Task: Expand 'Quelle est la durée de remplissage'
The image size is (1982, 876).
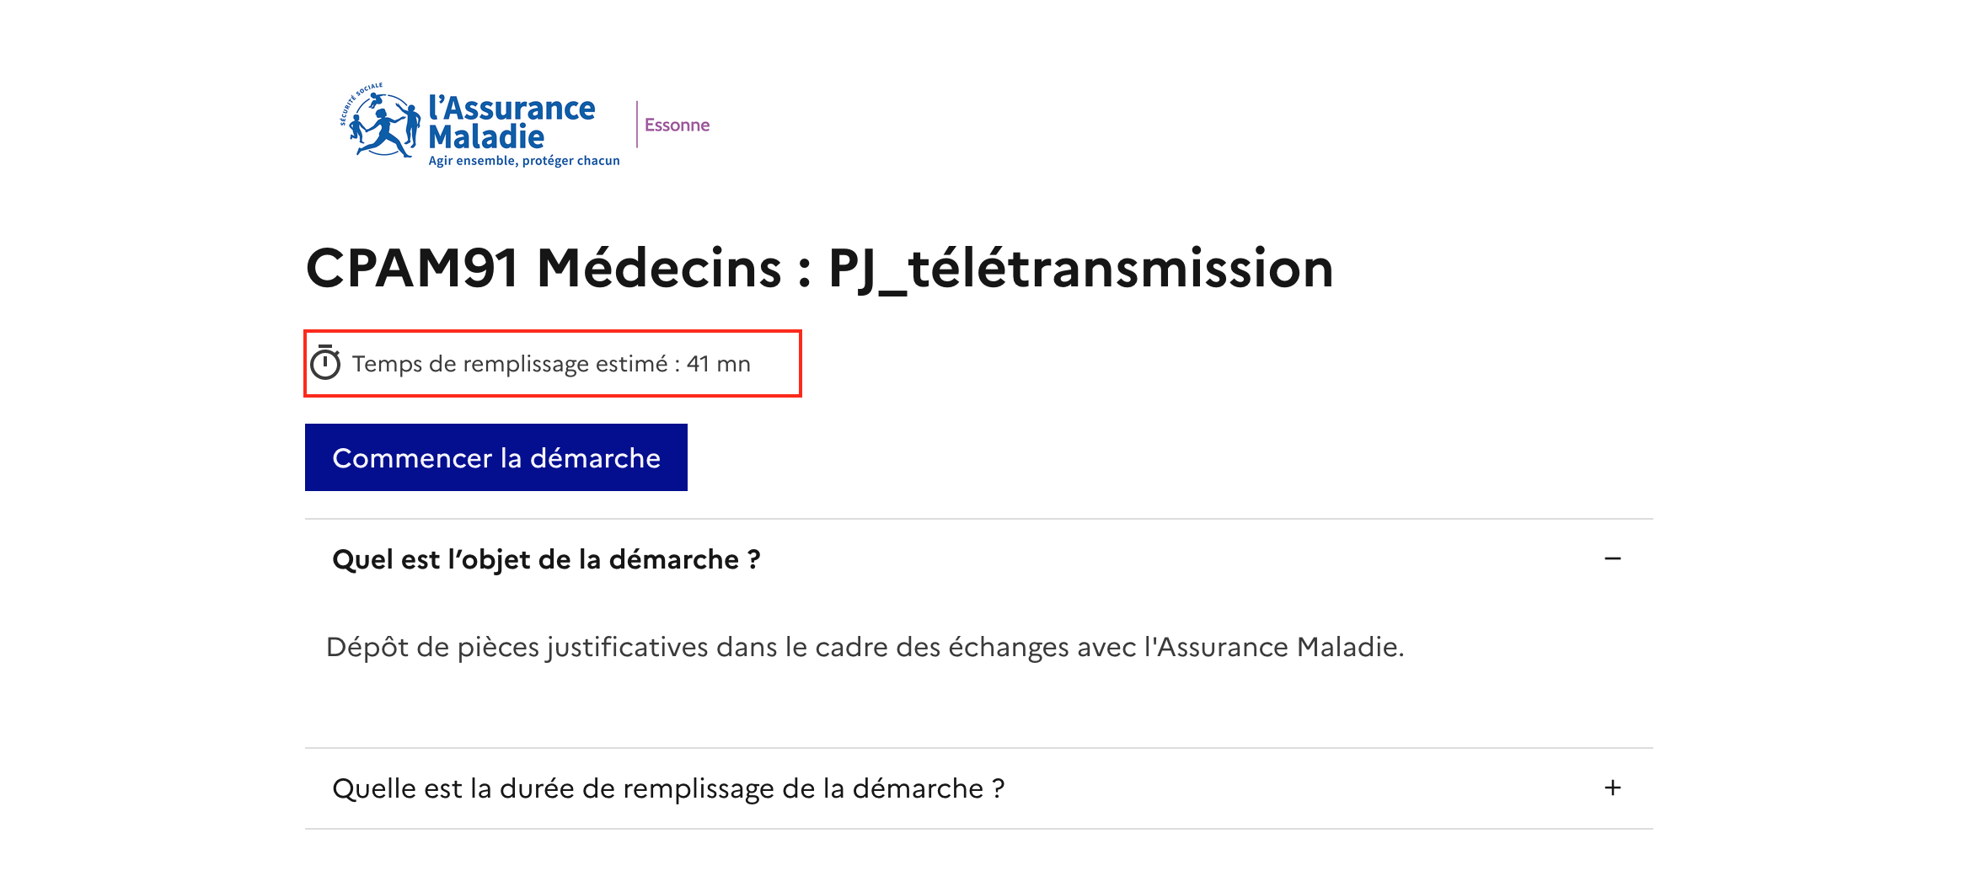Action: 978,788
